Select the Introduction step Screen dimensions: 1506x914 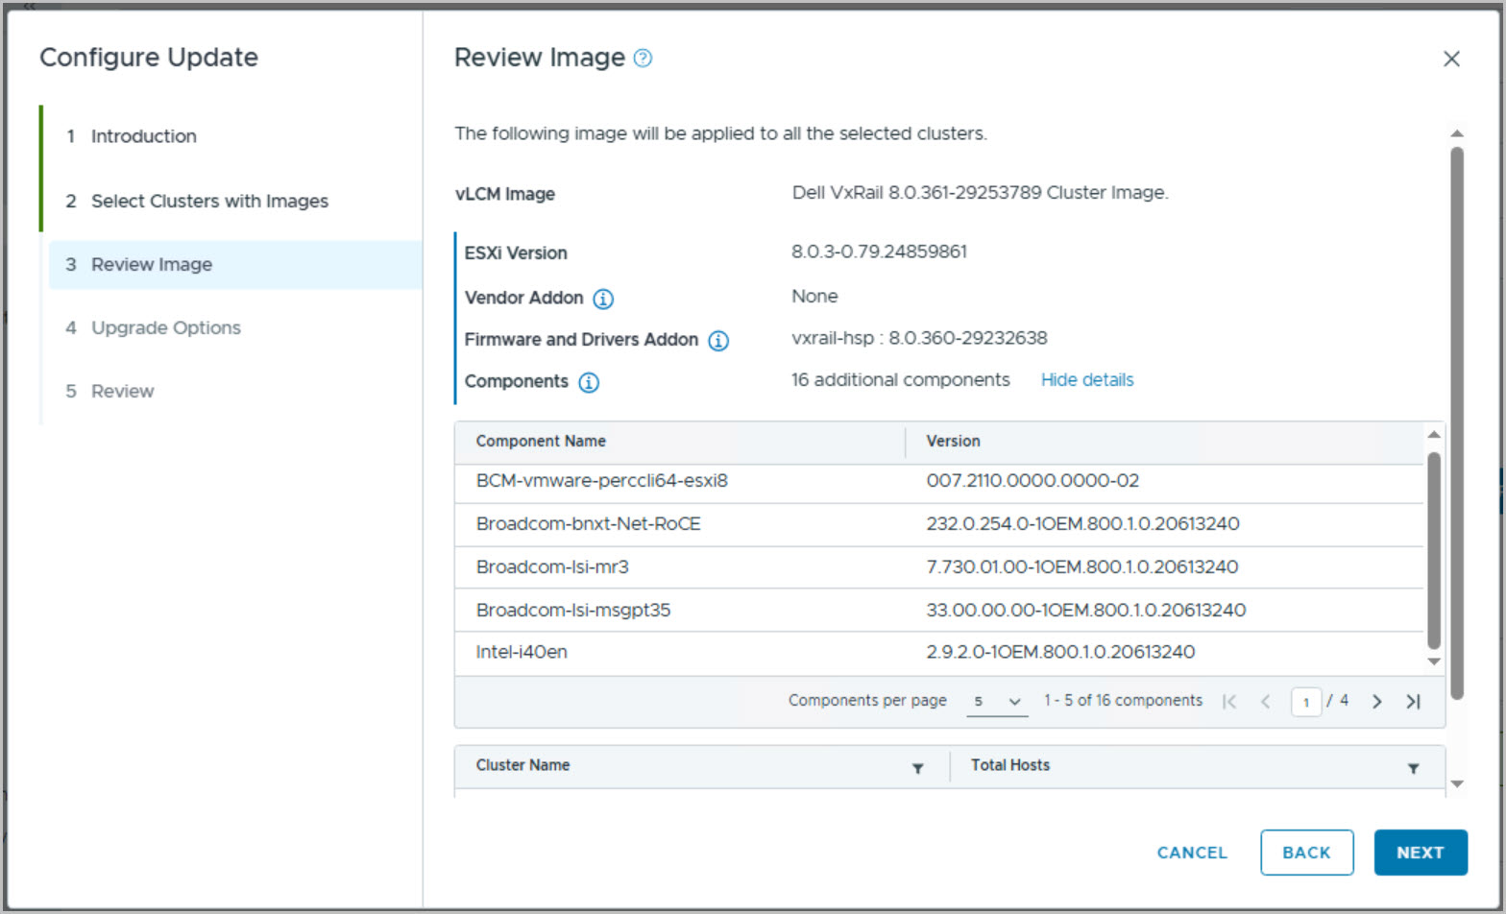click(143, 136)
